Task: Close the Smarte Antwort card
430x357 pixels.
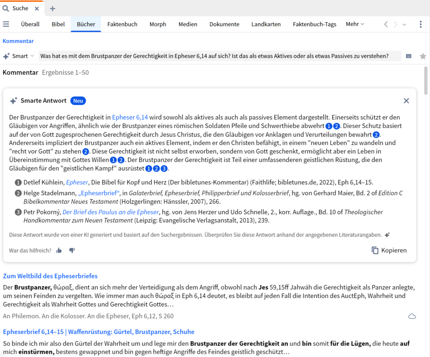Action: tap(406, 101)
